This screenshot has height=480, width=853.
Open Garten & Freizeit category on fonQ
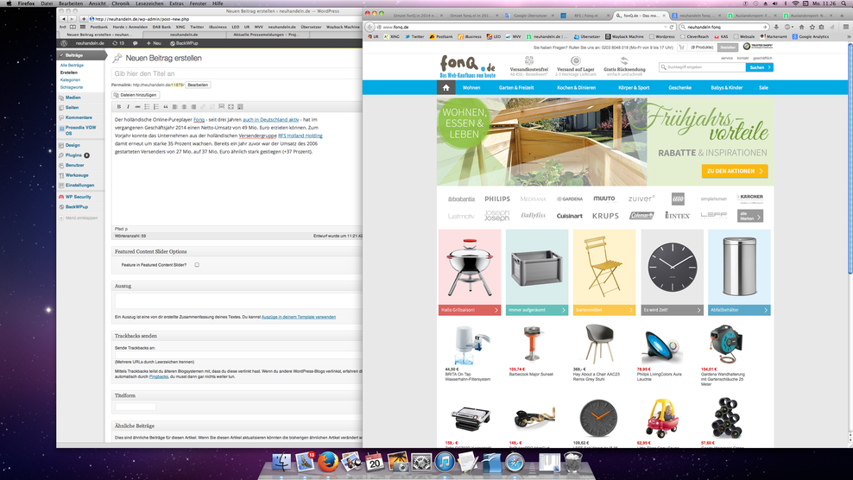tap(516, 87)
